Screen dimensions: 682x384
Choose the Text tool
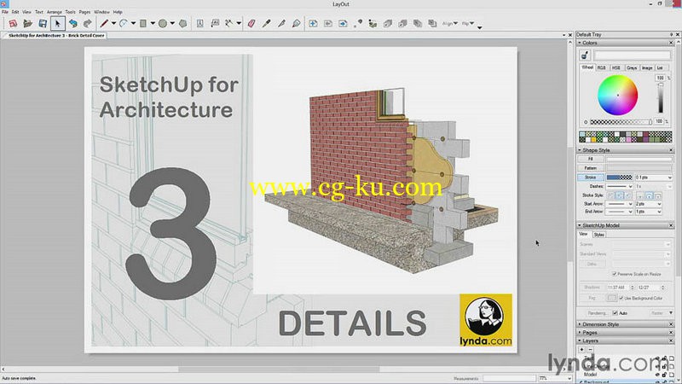tap(200, 24)
